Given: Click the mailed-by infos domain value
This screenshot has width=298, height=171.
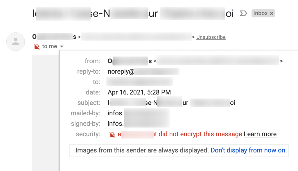Looking at the screenshot, I should click(x=139, y=113).
